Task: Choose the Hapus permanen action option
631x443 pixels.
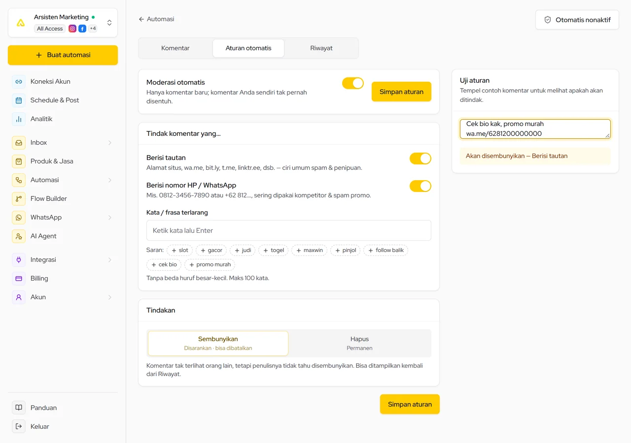Action: click(x=359, y=343)
